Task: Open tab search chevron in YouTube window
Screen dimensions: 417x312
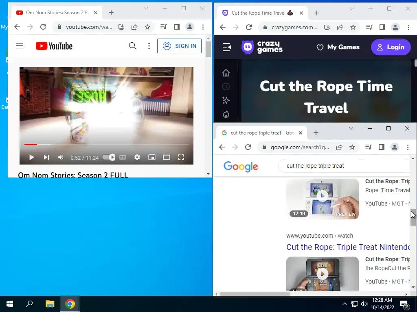Action: click(146, 8)
